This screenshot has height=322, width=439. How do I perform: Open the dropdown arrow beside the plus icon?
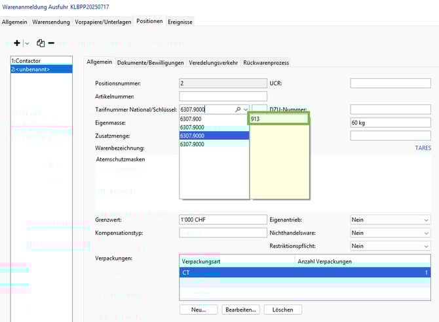click(27, 43)
